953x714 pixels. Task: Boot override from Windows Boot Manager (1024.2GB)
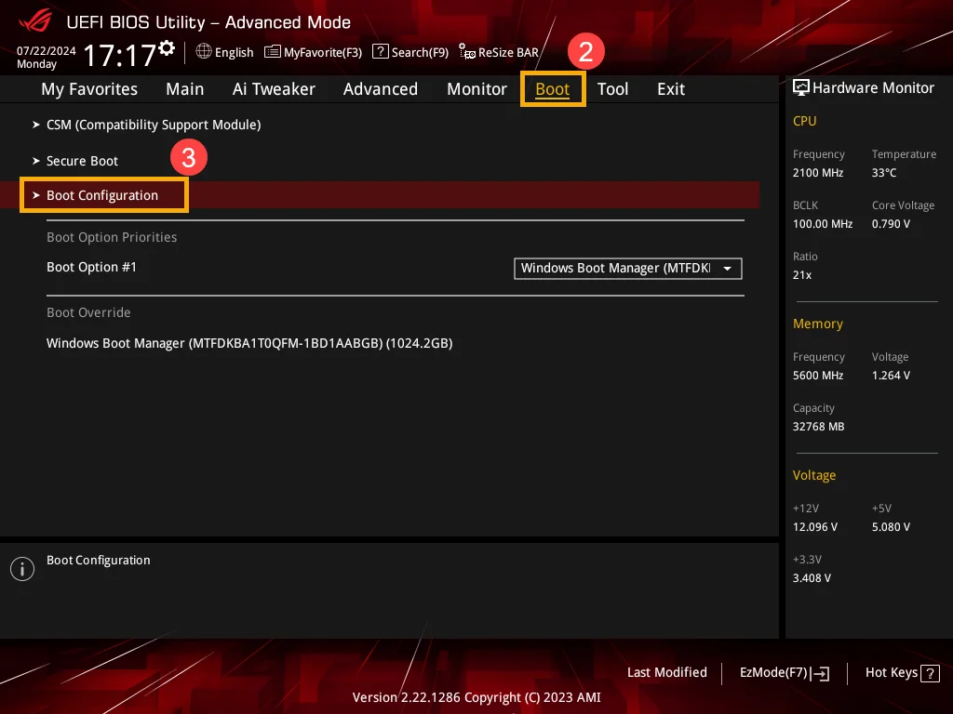(x=249, y=343)
